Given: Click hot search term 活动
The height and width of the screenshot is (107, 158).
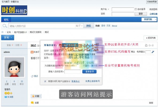Looking at the screenshot, I should coord(103,26).
